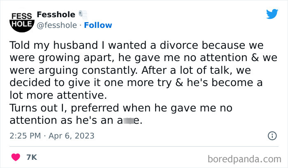Click the 7K likes count

click(x=31, y=157)
